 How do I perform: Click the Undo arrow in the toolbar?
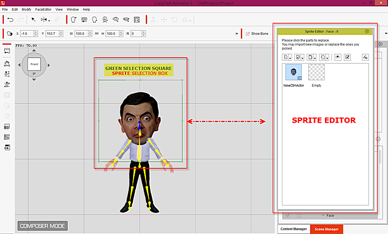pyautogui.click(x=10, y=20)
